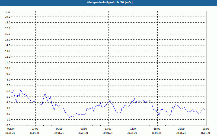217x136 pixels.
Task: Click the "7,0" y-axis value
Action: click(x=8, y=85)
